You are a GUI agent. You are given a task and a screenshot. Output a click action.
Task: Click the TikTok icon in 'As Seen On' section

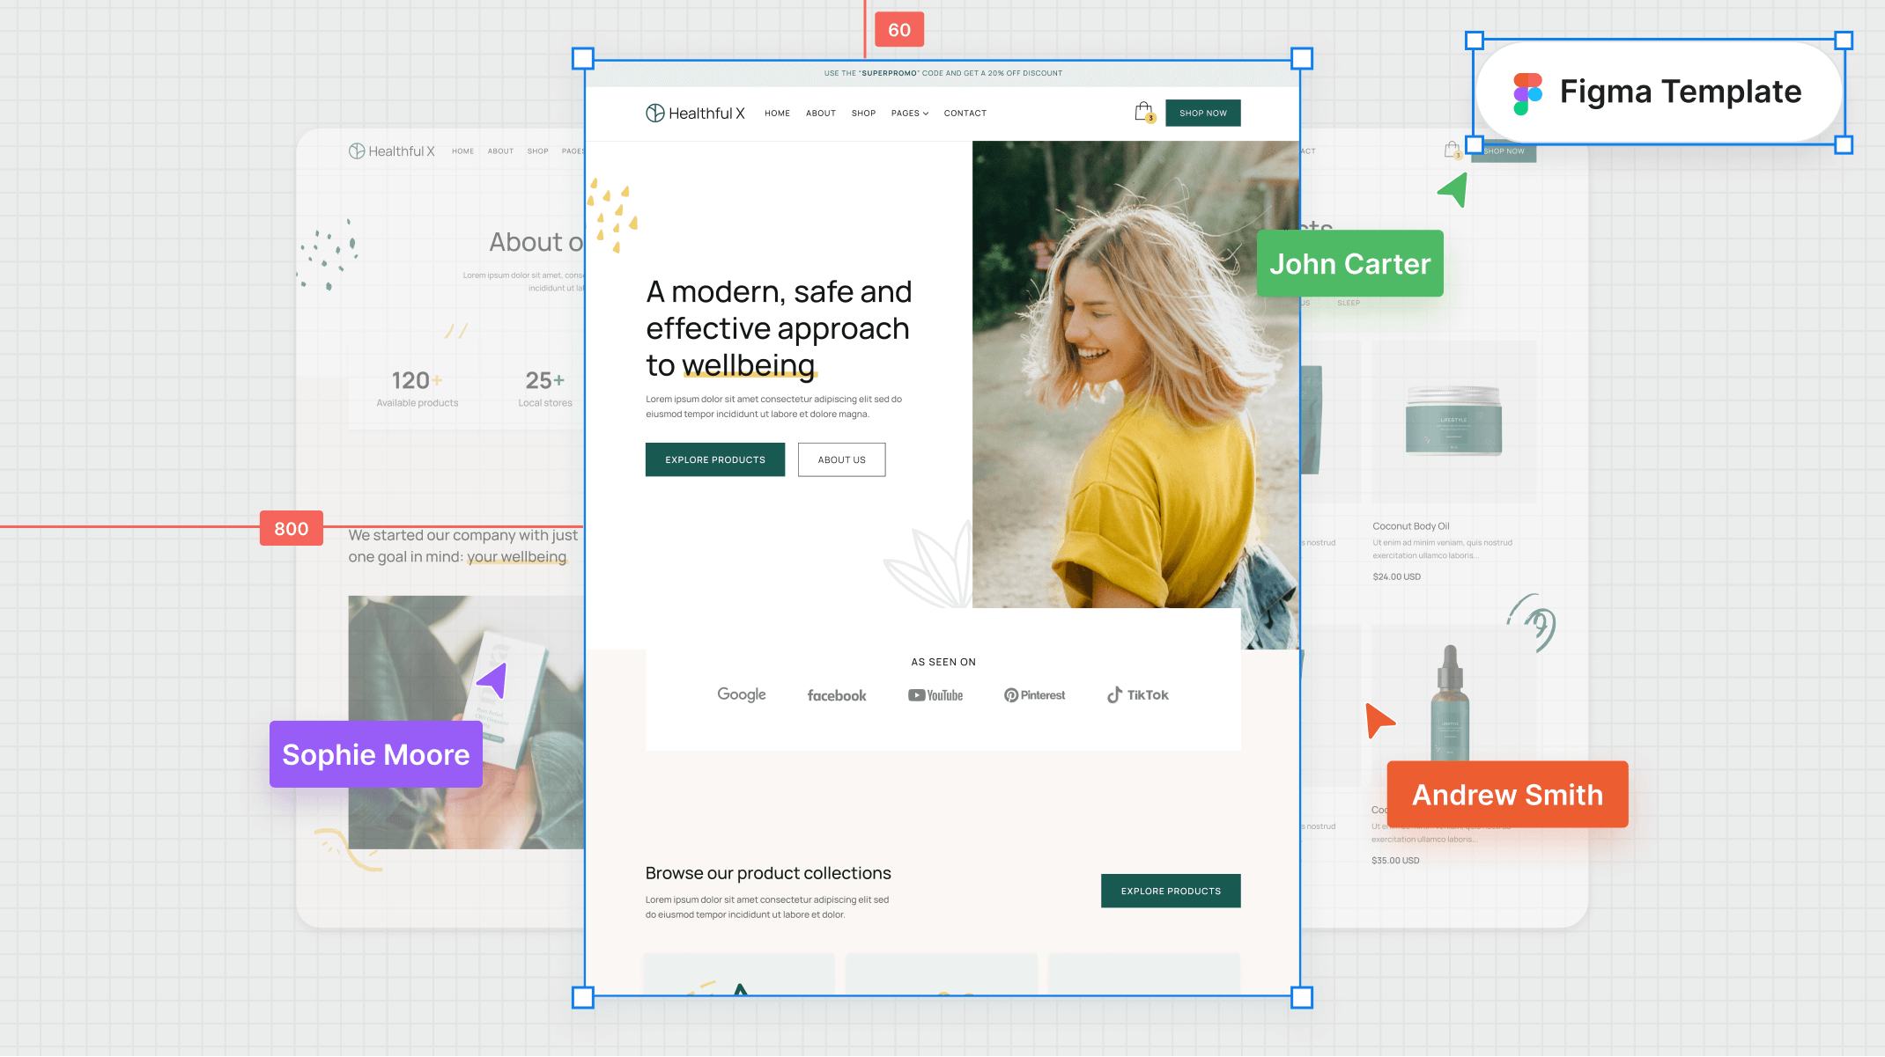[x=1136, y=694]
